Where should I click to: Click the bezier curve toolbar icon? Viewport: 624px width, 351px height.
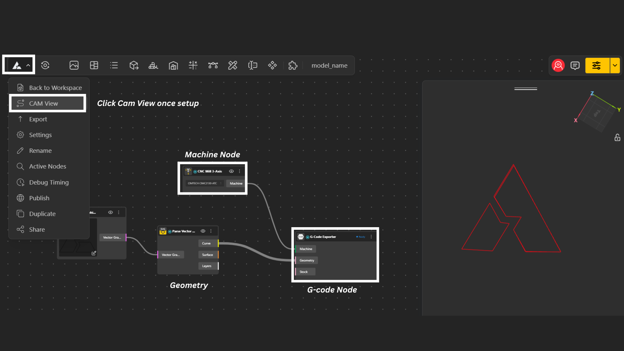click(x=213, y=65)
